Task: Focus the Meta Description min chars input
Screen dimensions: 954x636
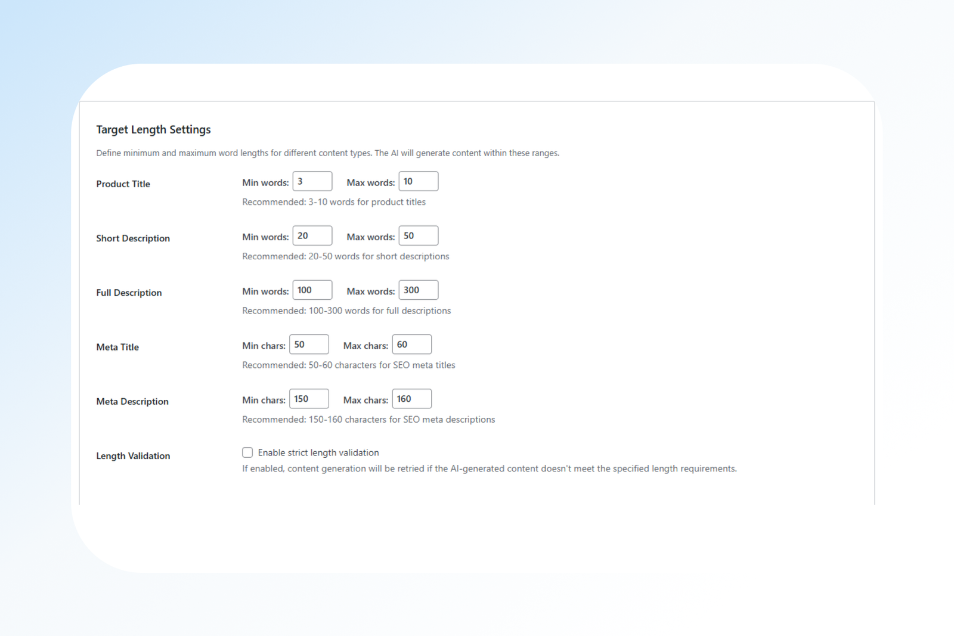Action: point(309,399)
